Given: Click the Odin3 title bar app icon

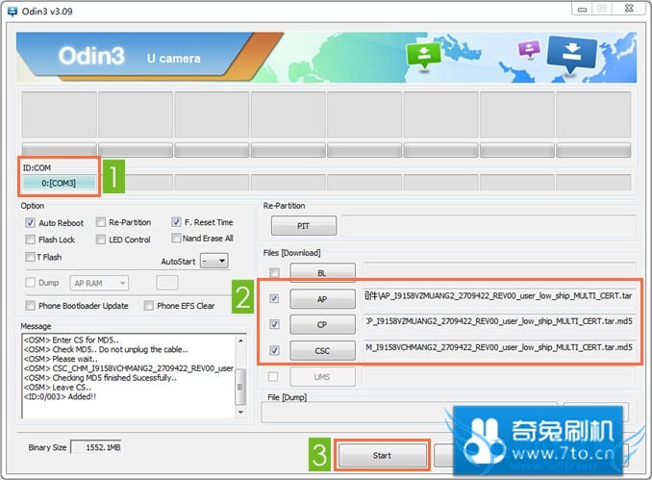Looking at the screenshot, I should point(13,12).
